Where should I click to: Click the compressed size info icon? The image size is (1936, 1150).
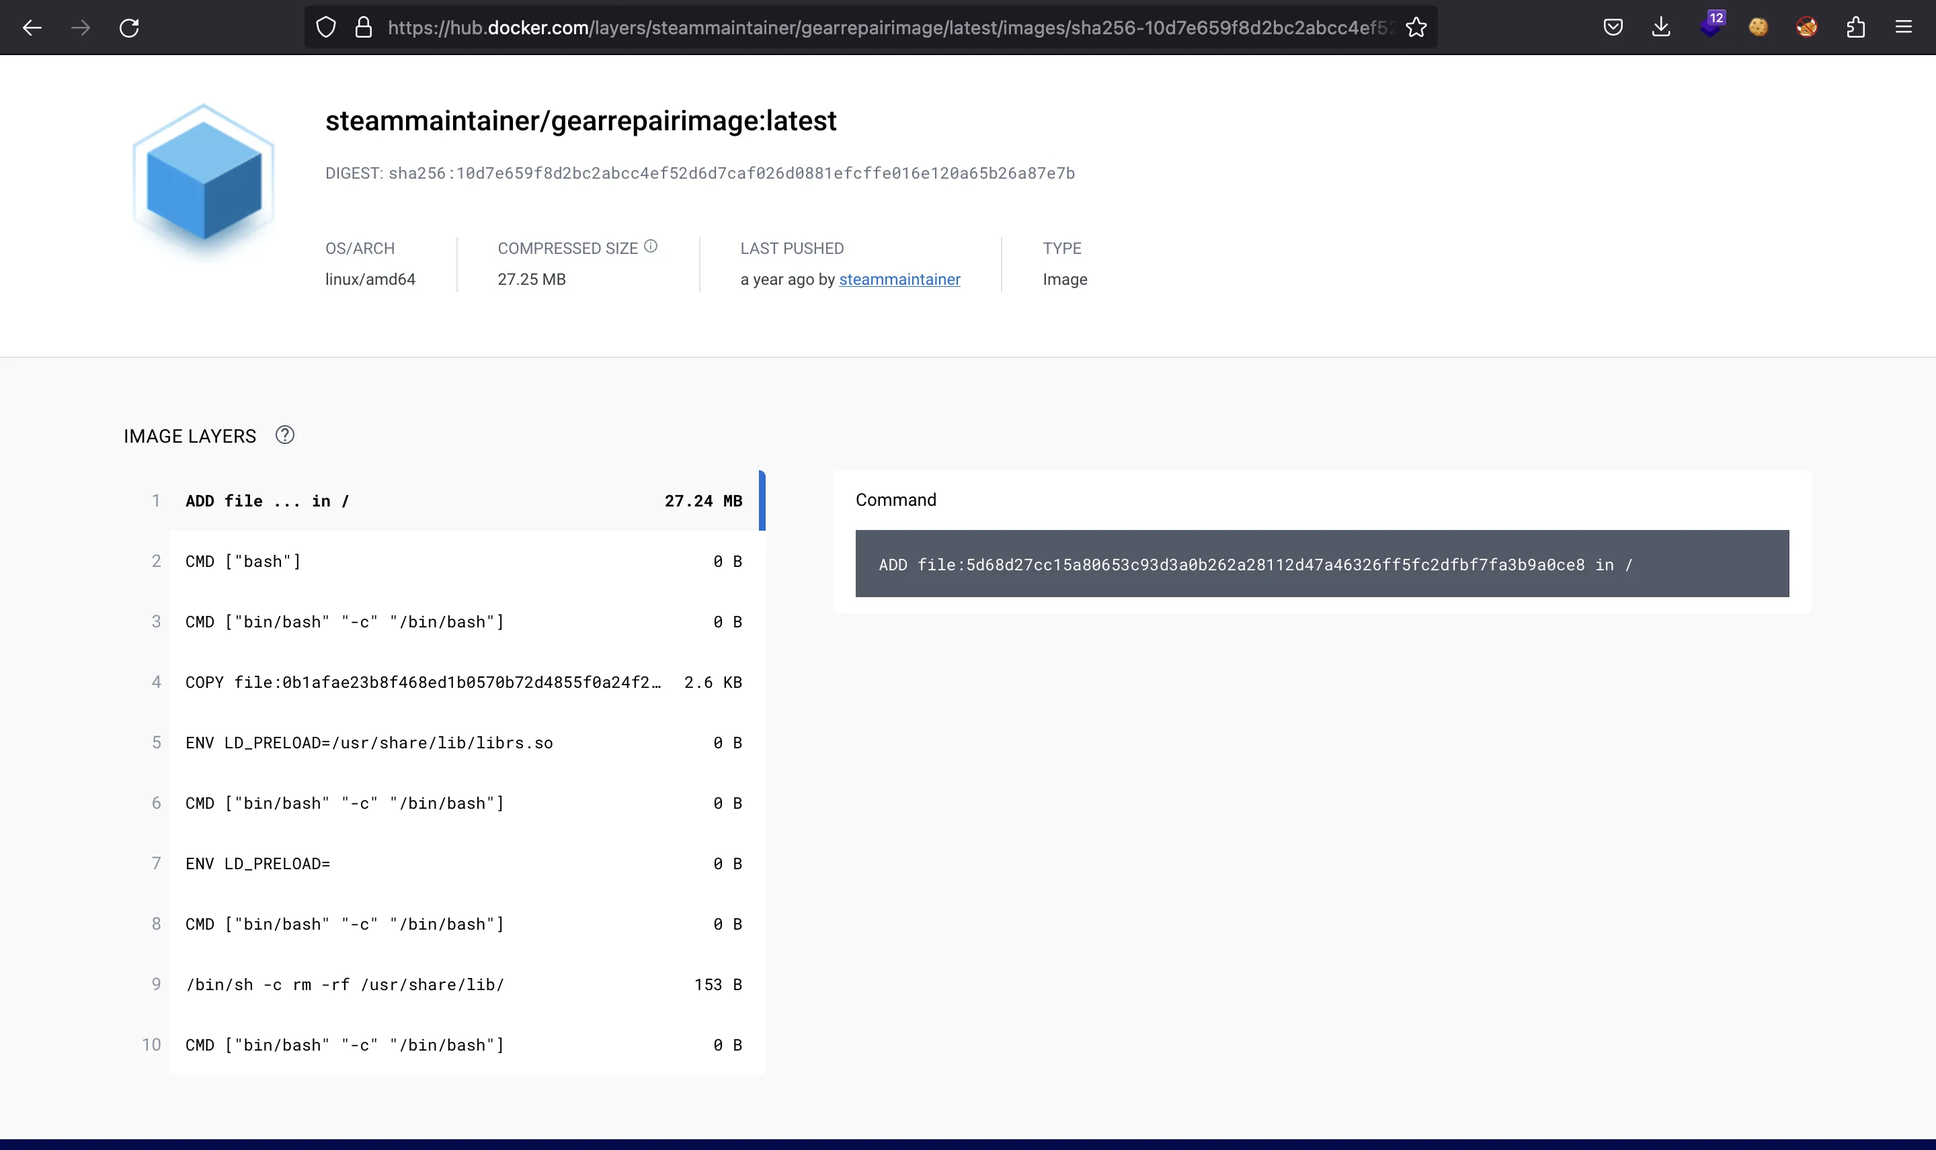coord(651,246)
